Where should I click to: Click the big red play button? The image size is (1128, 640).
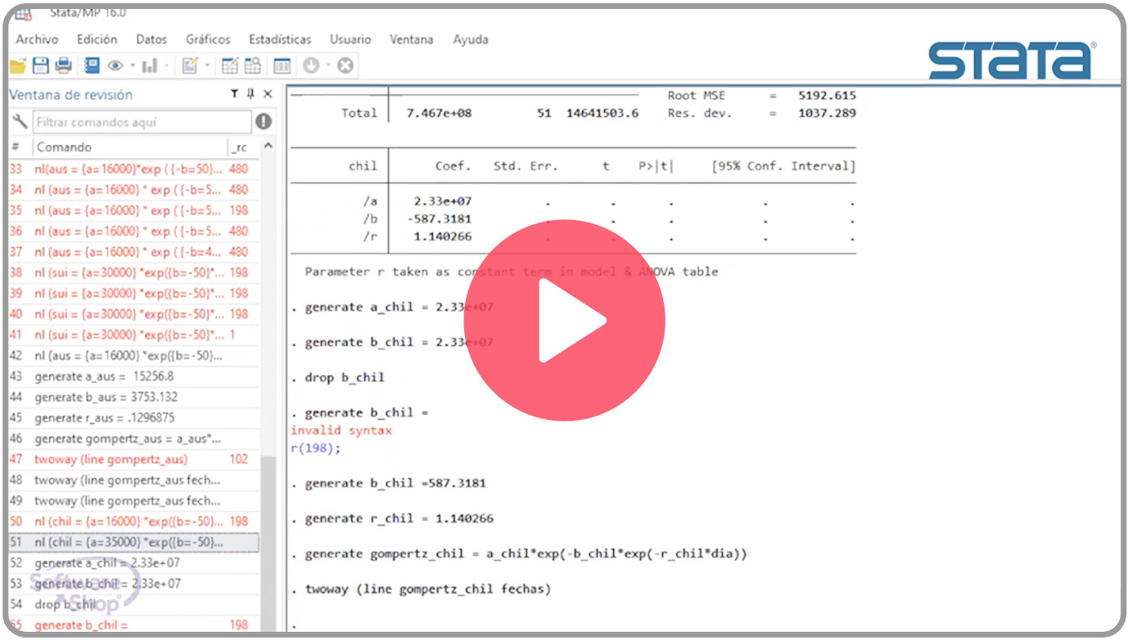[564, 321]
